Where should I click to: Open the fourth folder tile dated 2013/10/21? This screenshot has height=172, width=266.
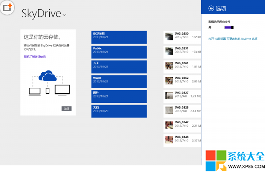point(119,82)
